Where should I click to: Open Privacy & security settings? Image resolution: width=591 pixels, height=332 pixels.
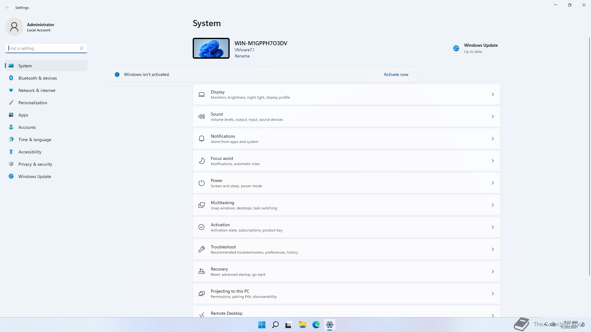pos(46,164)
